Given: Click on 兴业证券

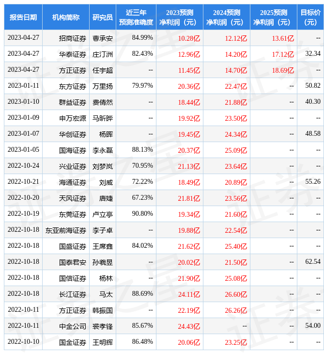Looking at the screenshot, I should [x=73, y=166].
